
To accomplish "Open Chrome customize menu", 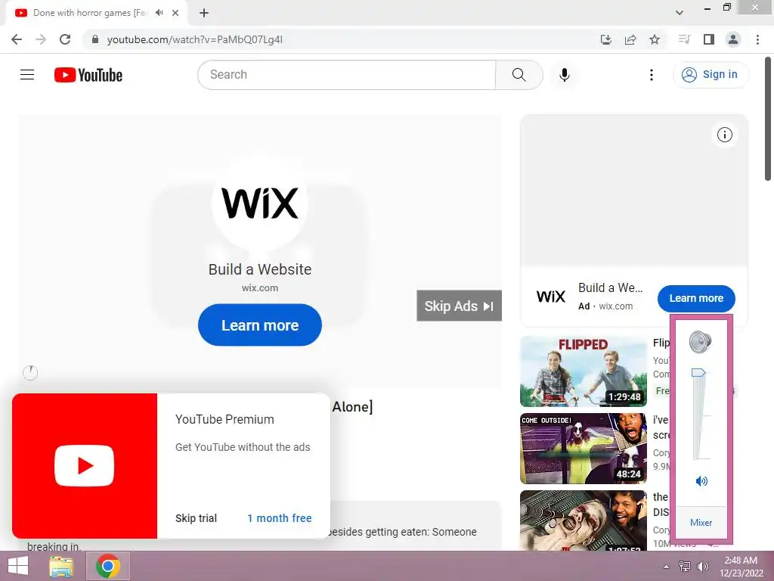I will click(757, 39).
